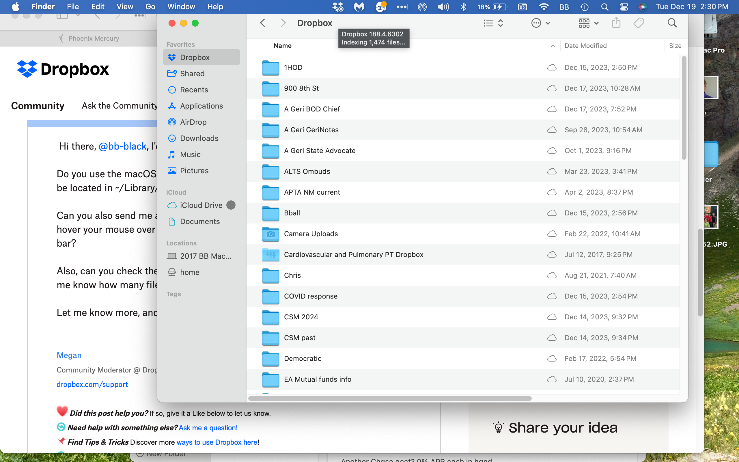
Task: Click the Tags icon in Finder toolbar
Action: tap(639, 23)
